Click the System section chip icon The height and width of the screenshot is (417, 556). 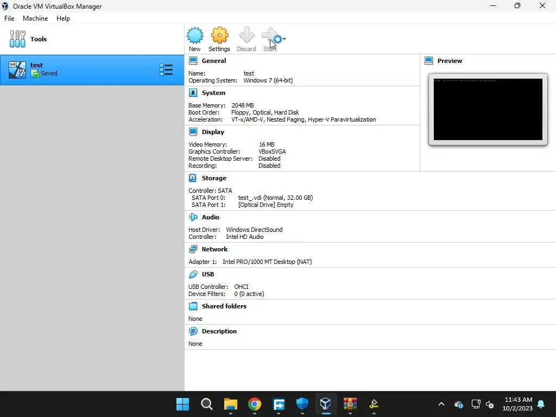tap(193, 93)
